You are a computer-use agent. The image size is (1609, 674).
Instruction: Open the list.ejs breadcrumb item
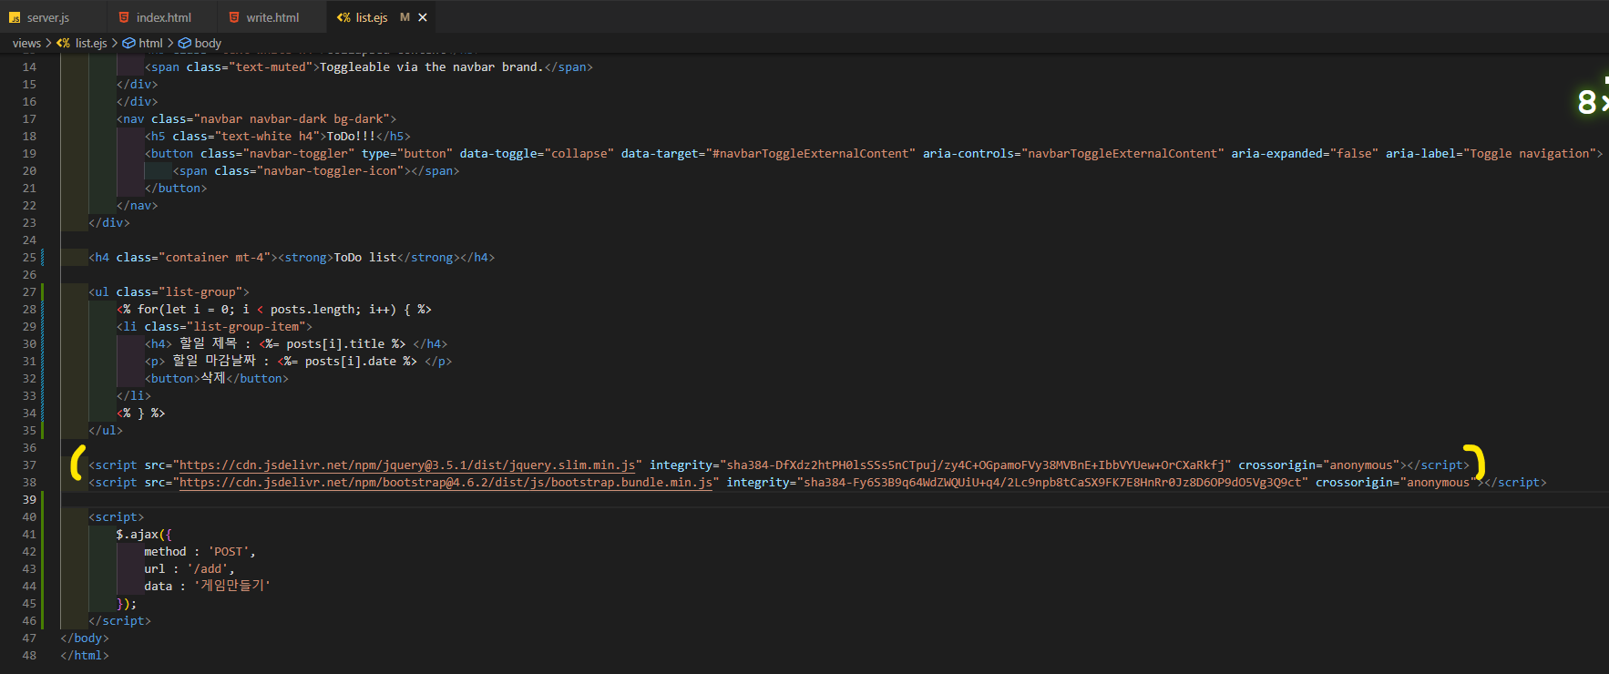[90, 43]
